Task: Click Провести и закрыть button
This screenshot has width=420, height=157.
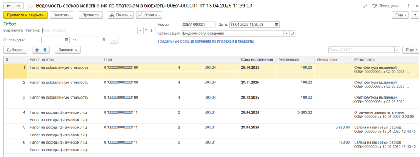Action: 25,15
